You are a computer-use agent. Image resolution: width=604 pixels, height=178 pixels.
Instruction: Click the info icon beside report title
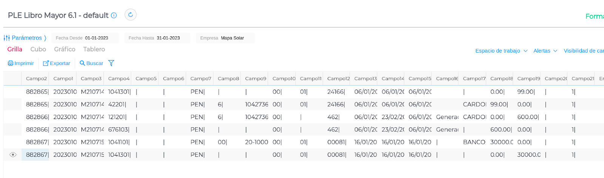[x=114, y=15]
